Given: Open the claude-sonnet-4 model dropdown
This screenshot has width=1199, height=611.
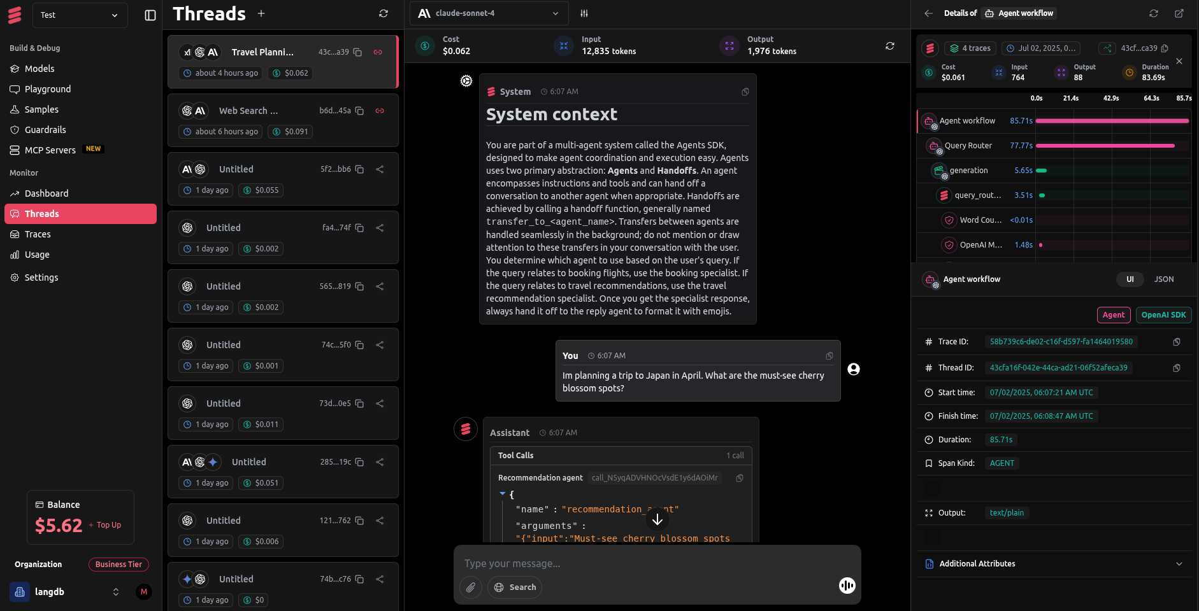Looking at the screenshot, I should pos(489,13).
